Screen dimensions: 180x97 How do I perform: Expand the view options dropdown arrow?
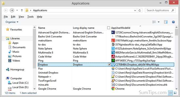tap(159, 22)
